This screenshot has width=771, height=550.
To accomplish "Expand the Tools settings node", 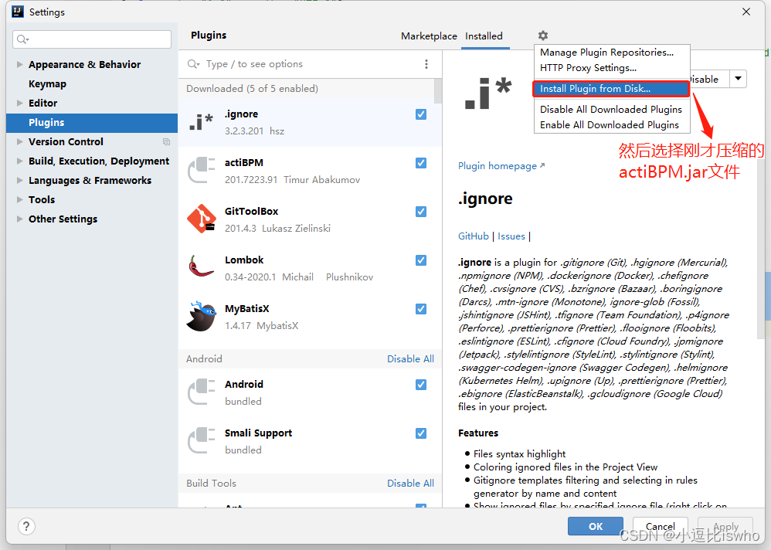I will tap(19, 199).
